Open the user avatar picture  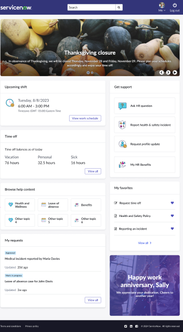tap(162, 5)
